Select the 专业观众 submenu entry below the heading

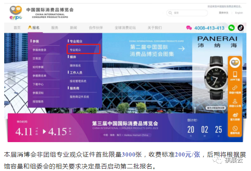75,50
